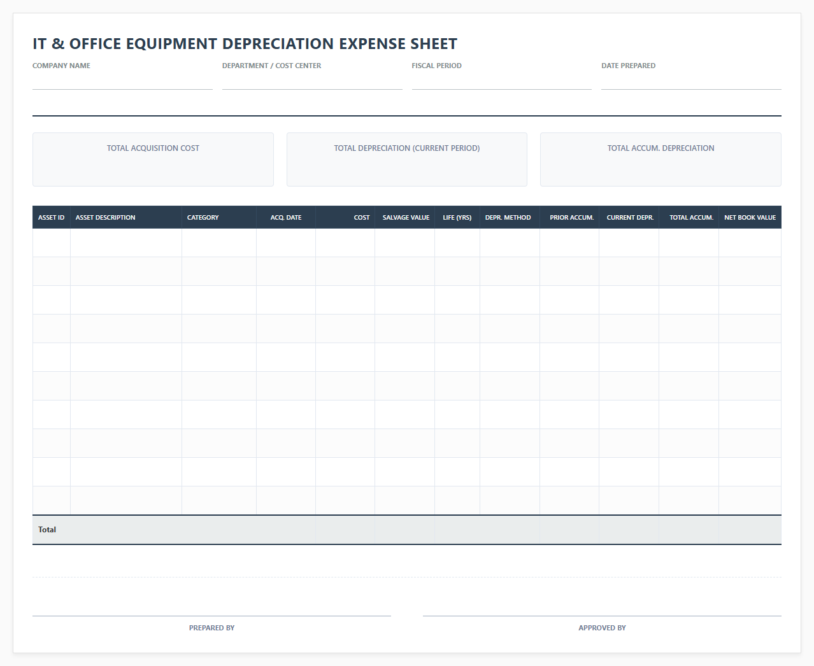
Task: Click the LIFE (YRS) column header
Action: click(x=457, y=217)
